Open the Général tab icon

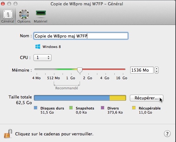pyautogui.click(x=8, y=14)
